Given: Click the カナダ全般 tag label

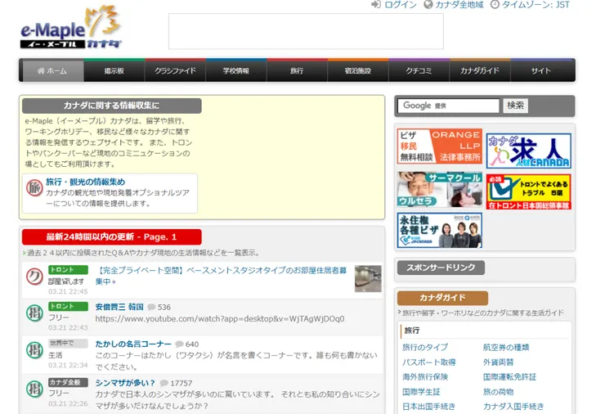Looking at the screenshot, I should coord(68,382).
